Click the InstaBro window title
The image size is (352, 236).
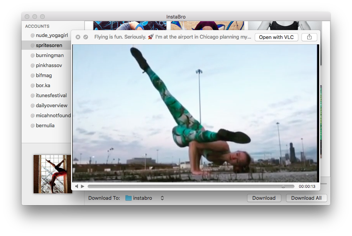(176, 17)
